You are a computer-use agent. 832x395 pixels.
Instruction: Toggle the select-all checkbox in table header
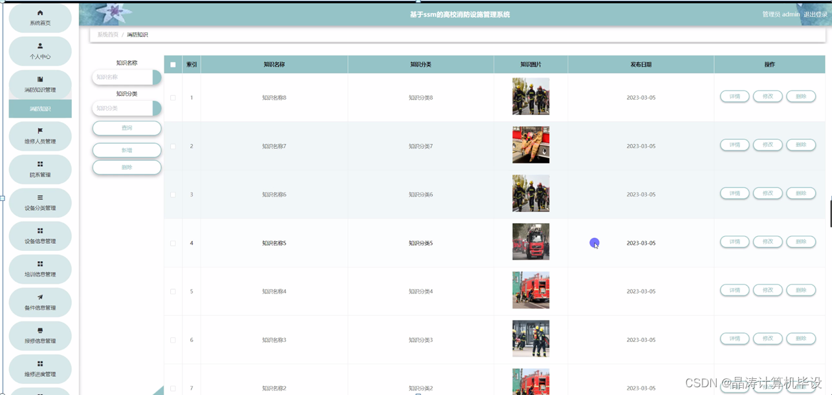[x=173, y=65]
